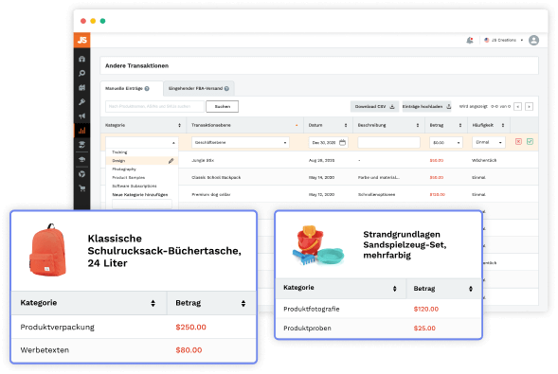
Task: Cancel the new entry with red X
Action: pos(518,141)
